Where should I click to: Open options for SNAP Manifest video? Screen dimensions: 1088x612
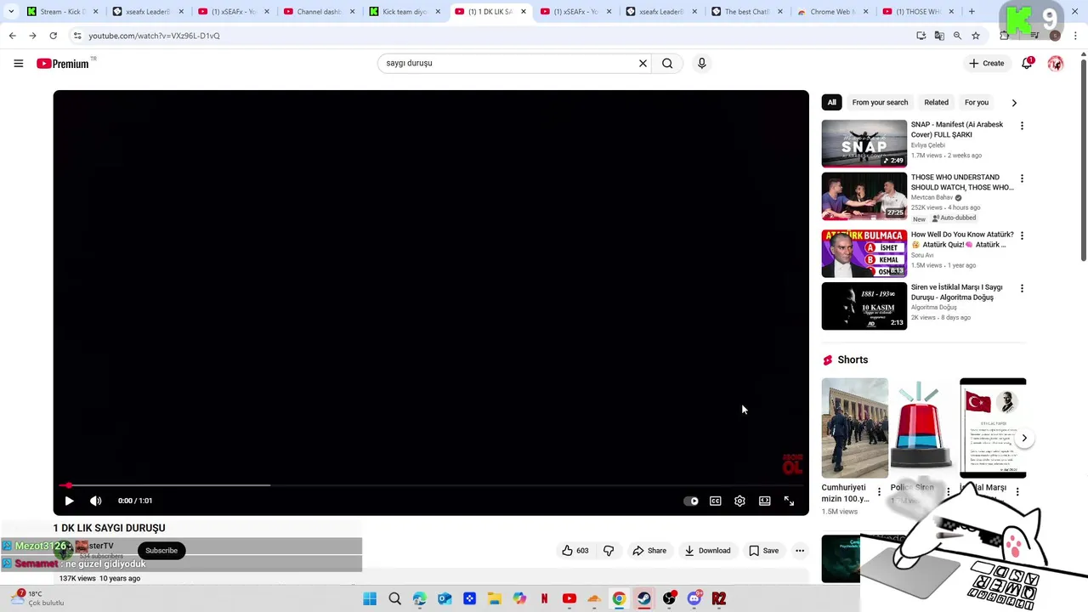[x=1022, y=126]
